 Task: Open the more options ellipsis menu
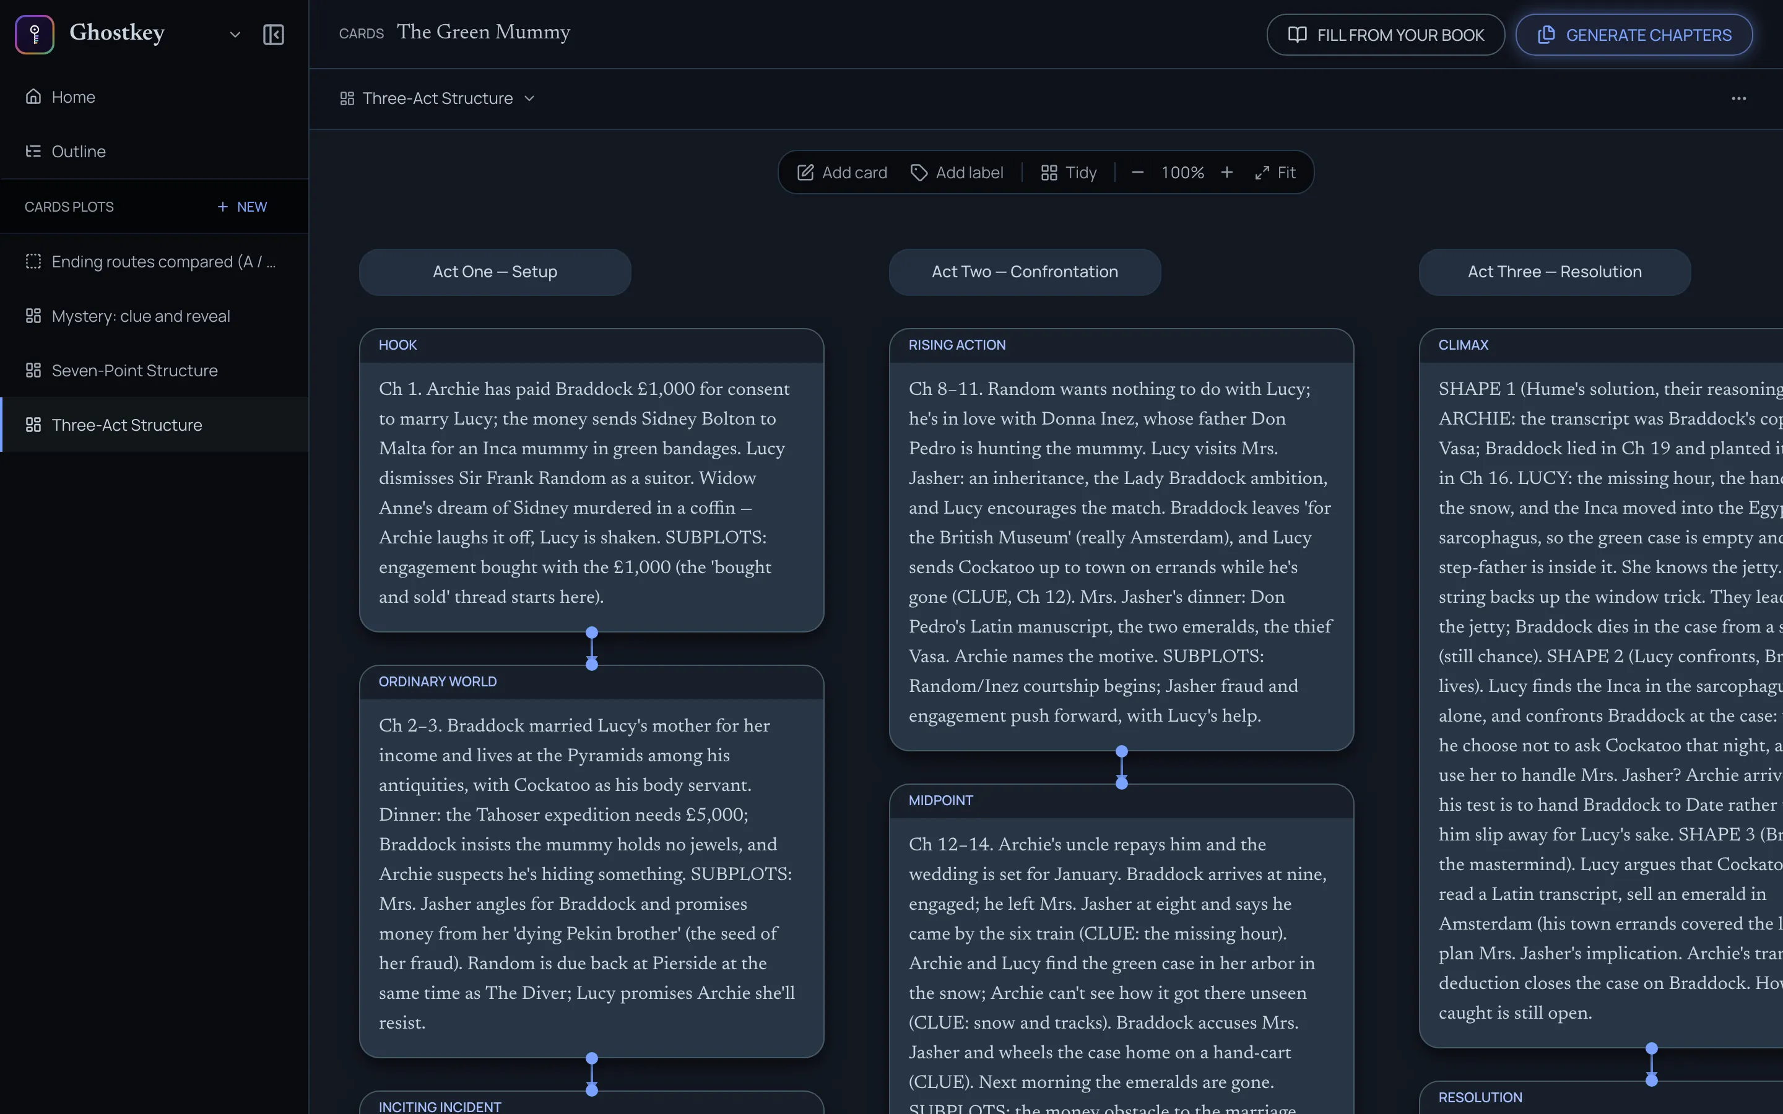click(x=1739, y=99)
